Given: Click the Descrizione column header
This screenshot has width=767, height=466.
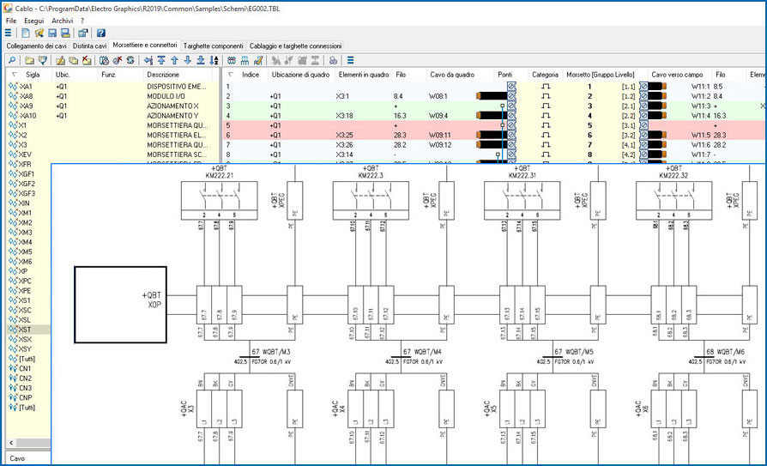Looking at the screenshot, I should 163,75.
